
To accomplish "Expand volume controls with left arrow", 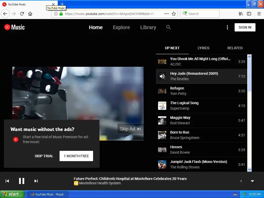I will point(241,181).
